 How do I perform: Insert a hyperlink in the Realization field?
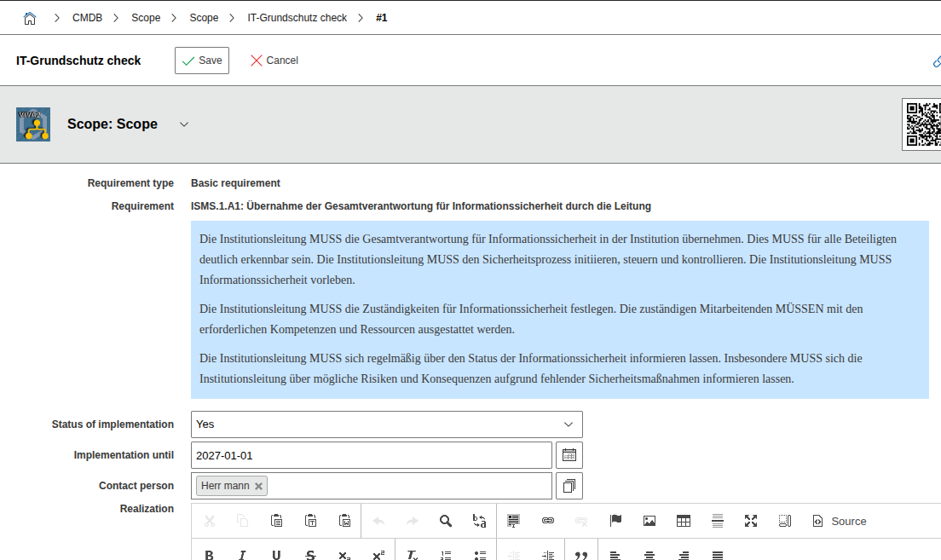pos(546,521)
